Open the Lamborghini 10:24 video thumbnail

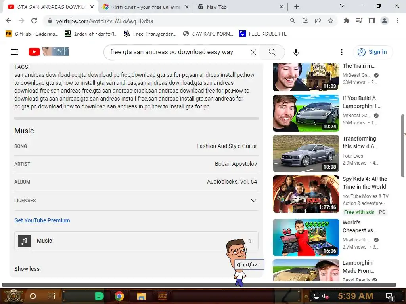click(x=306, y=113)
